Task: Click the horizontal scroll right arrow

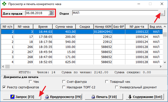Action: (x=160, y=67)
